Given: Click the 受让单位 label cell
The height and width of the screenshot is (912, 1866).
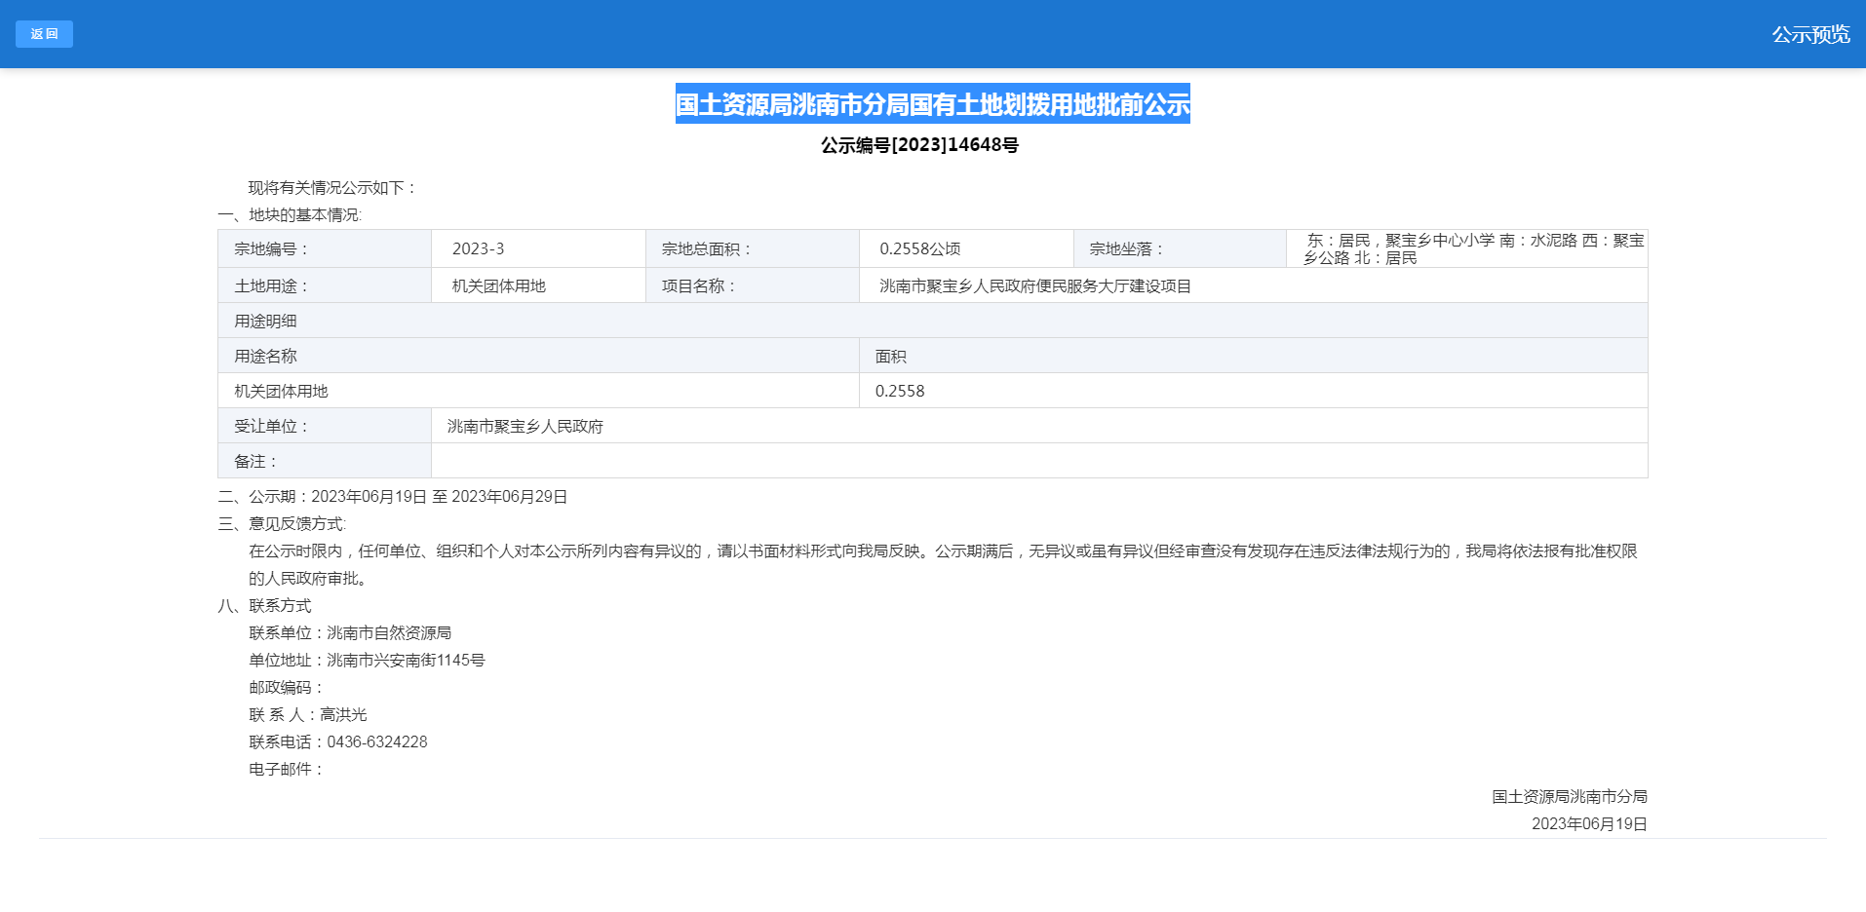Looking at the screenshot, I should [x=325, y=426].
